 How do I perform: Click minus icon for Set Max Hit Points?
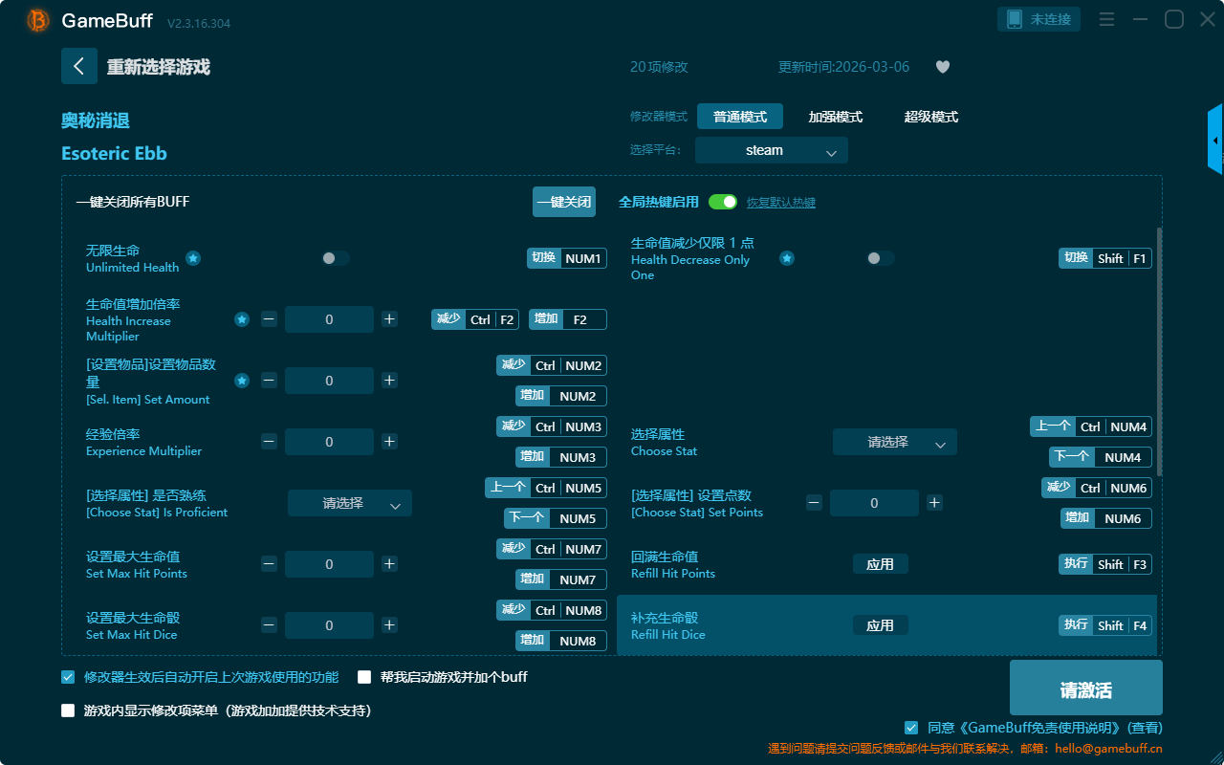coord(269,564)
